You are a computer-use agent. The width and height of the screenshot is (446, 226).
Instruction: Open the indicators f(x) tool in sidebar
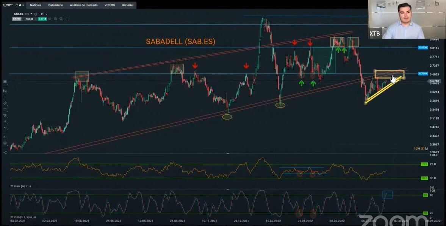[x=5, y=91]
